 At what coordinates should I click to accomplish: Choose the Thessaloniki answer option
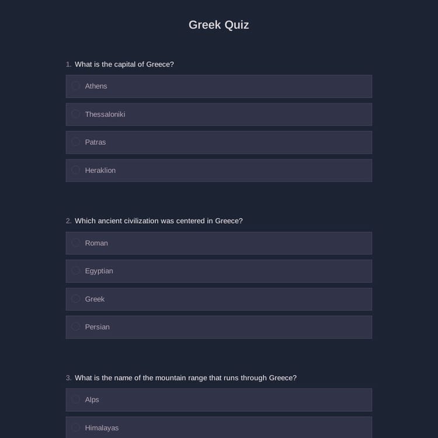pos(76,114)
